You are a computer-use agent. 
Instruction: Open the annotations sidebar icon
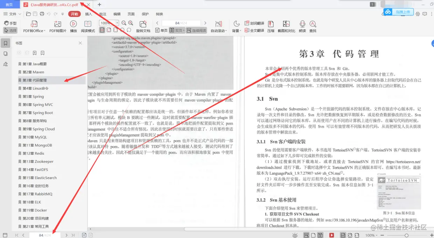tap(5, 64)
